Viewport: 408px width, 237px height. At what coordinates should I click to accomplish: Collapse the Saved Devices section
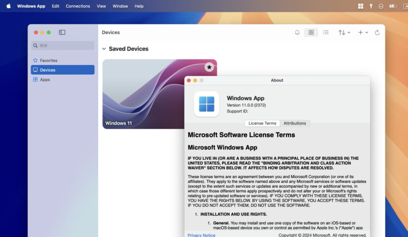(104, 49)
